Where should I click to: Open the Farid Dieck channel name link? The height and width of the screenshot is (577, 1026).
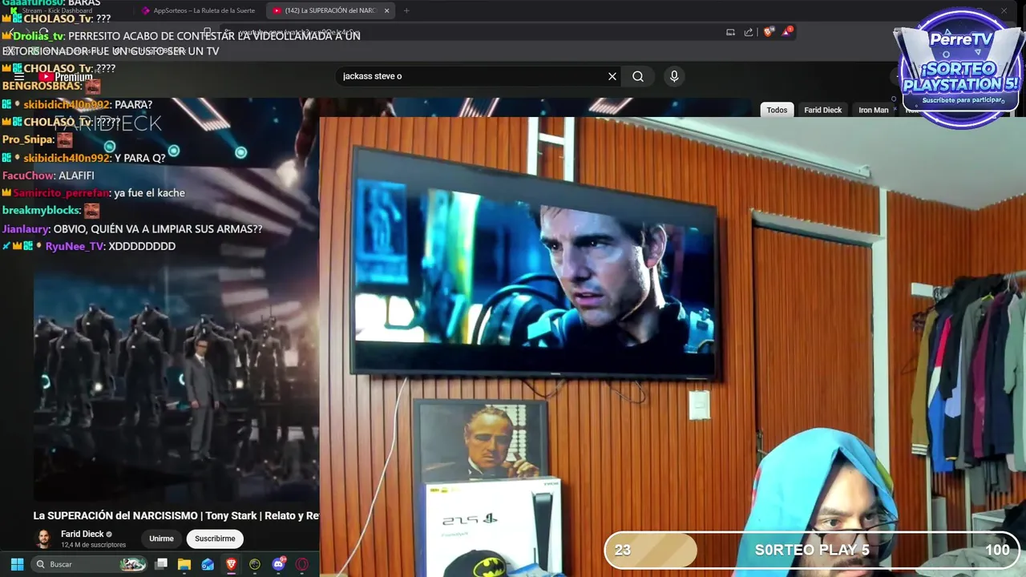(83, 534)
